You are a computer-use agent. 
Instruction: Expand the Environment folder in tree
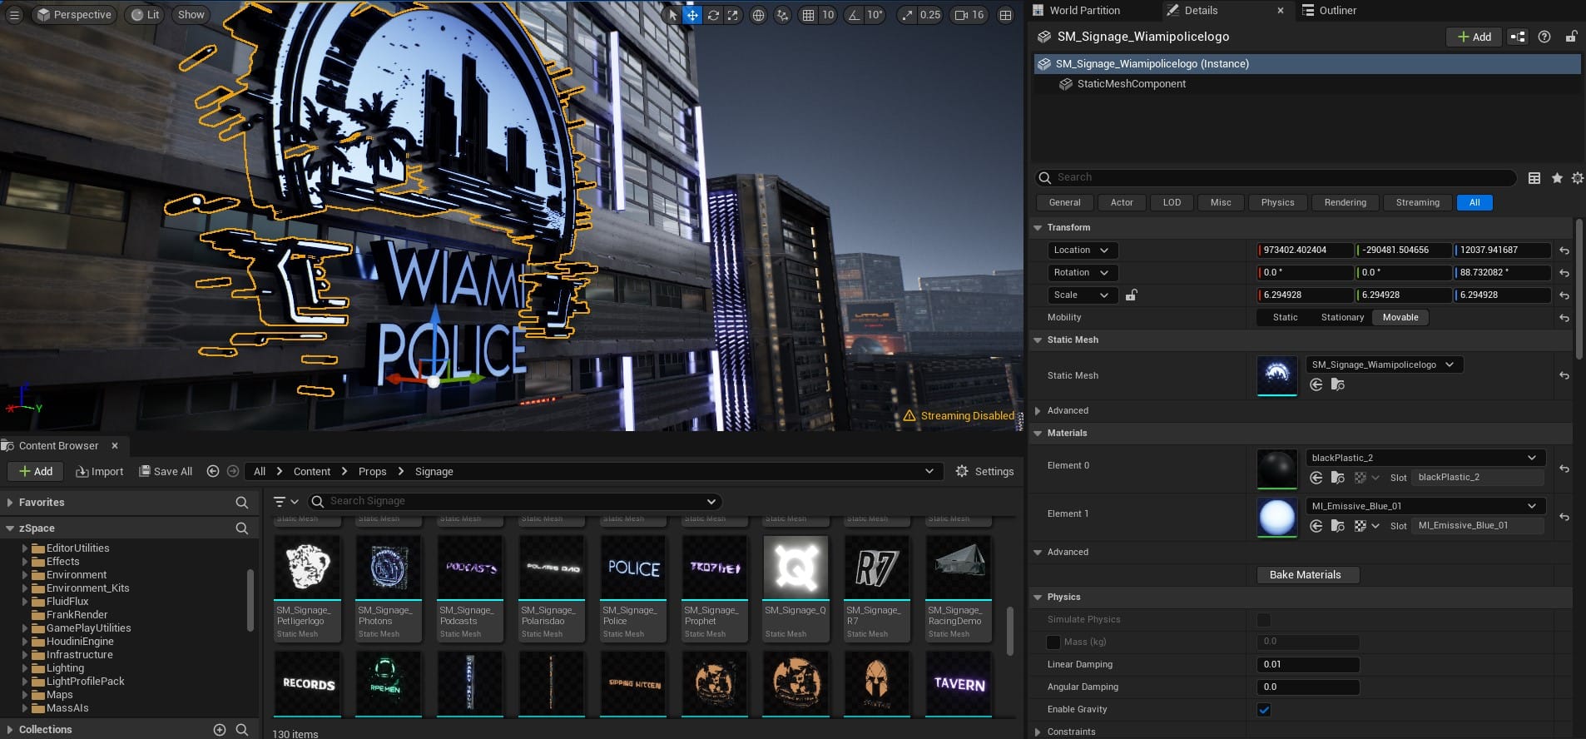25,575
